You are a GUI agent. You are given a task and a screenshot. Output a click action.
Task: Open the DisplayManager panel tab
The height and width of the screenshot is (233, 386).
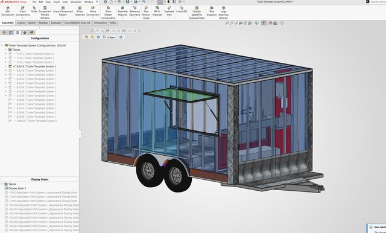(x=32, y=33)
